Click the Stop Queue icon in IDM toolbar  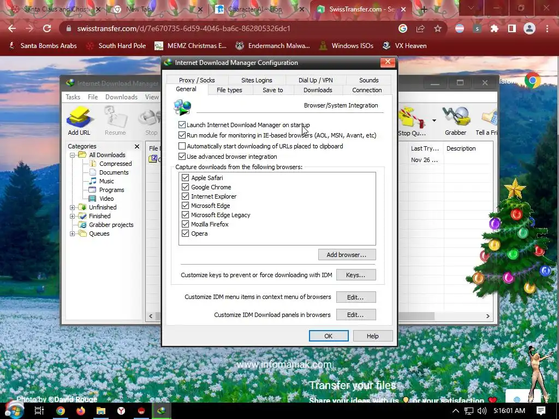[x=412, y=122]
